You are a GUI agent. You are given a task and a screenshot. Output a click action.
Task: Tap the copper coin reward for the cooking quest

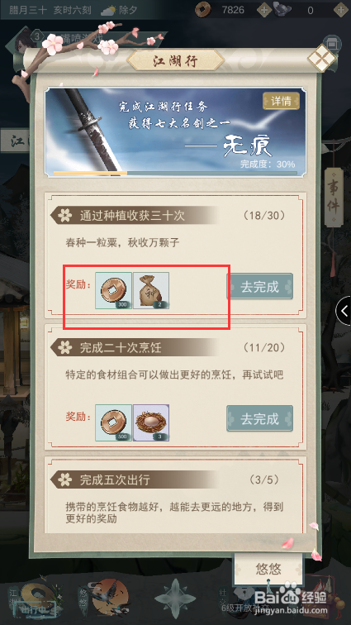pyautogui.click(x=113, y=422)
